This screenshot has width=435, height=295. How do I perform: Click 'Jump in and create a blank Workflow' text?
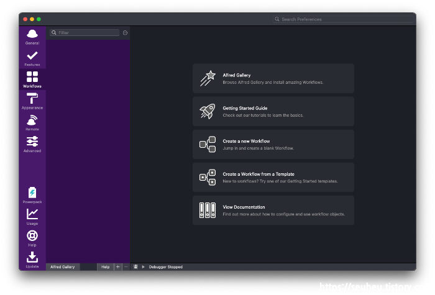[258, 148]
